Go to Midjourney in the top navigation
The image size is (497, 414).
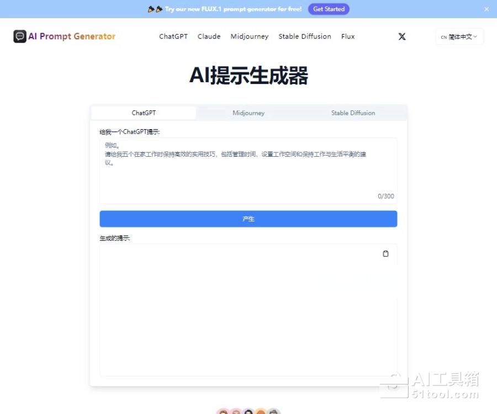tap(250, 36)
